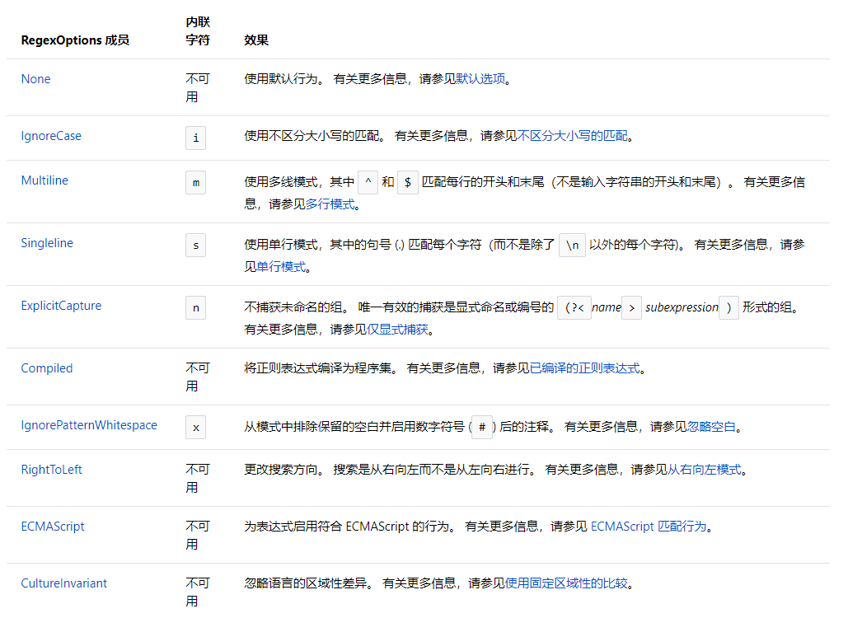
Task: Click the $ code in the Multiline row
Action: point(408,182)
